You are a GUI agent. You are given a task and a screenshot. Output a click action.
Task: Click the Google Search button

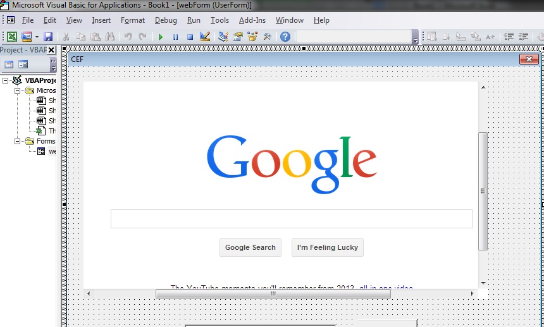(250, 247)
